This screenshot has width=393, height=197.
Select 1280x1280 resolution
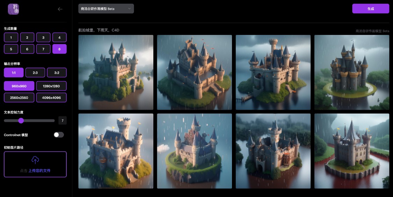point(51,86)
